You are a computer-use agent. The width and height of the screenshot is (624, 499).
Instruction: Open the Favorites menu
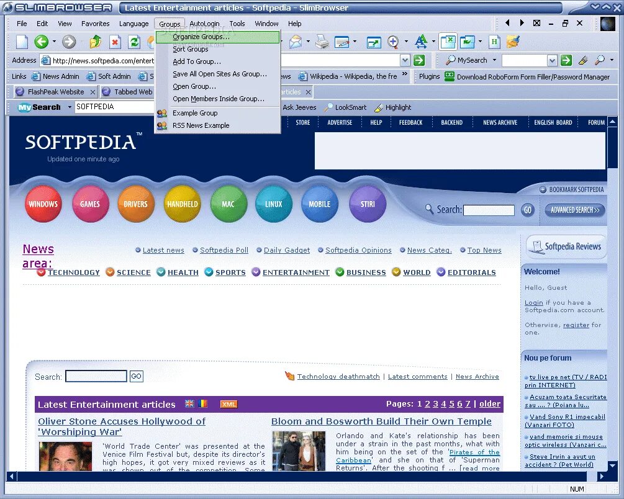95,24
